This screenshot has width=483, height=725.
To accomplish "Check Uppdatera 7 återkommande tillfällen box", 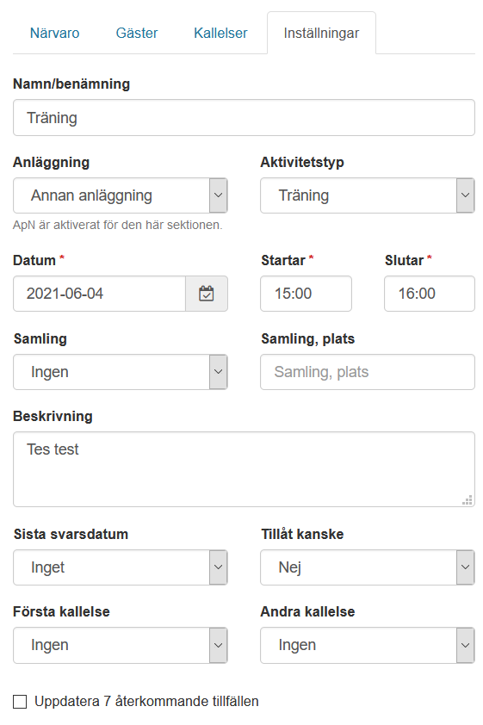I will [20, 702].
